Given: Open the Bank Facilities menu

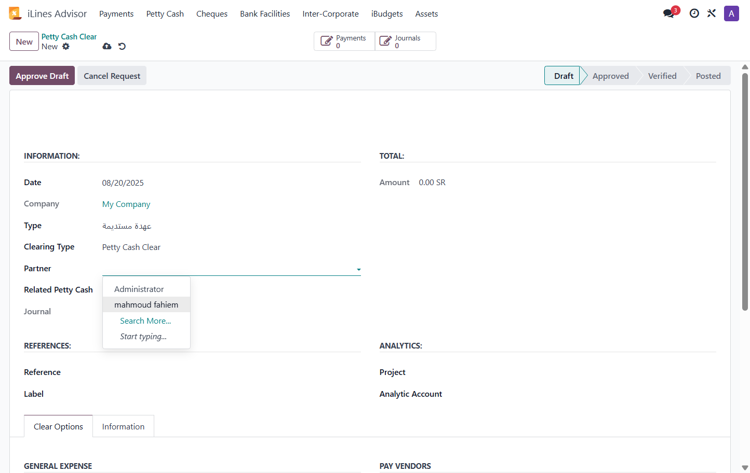Looking at the screenshot, I should coord(265,14).
